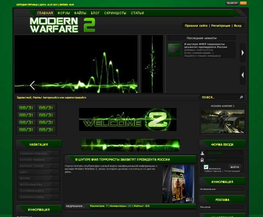Click the зарегистрируйся link in greeting
Viewport: 263px width, 217px height.
point(75,98)
